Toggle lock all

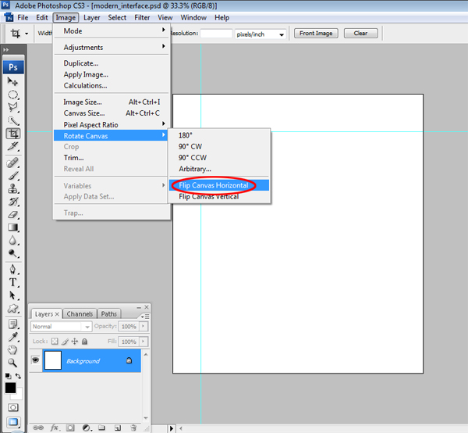pyautogui.click(x=85, y=342)
